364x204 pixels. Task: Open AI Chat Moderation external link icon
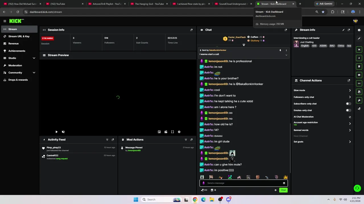coord(350,117)
